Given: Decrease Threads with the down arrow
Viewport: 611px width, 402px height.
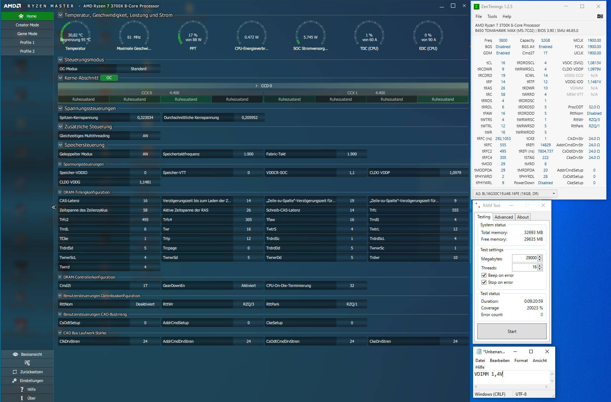Looking at the screenshot, I should pos(540,269).
